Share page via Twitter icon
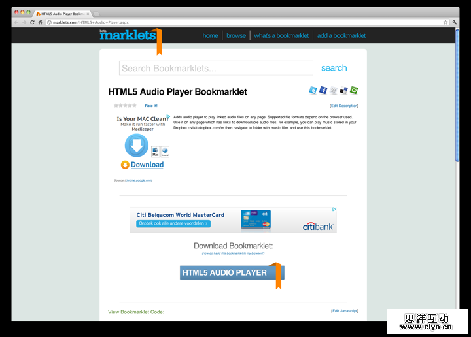 pyautogui.click(x=313, y=90)
